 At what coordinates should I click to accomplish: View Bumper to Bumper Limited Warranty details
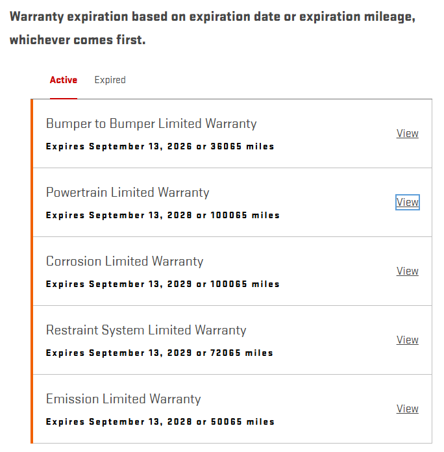(407, 133)
